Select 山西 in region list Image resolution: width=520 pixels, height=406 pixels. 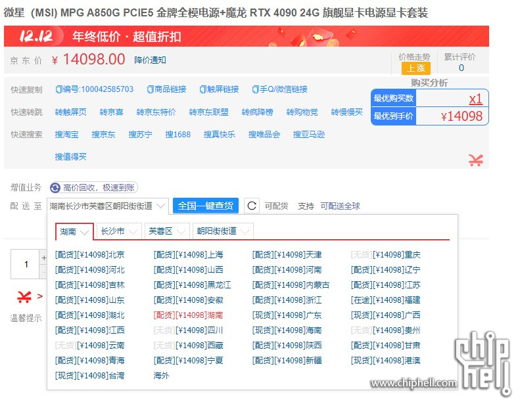click(189, 270)
